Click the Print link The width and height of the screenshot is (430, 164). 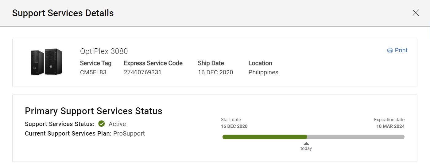401,50
